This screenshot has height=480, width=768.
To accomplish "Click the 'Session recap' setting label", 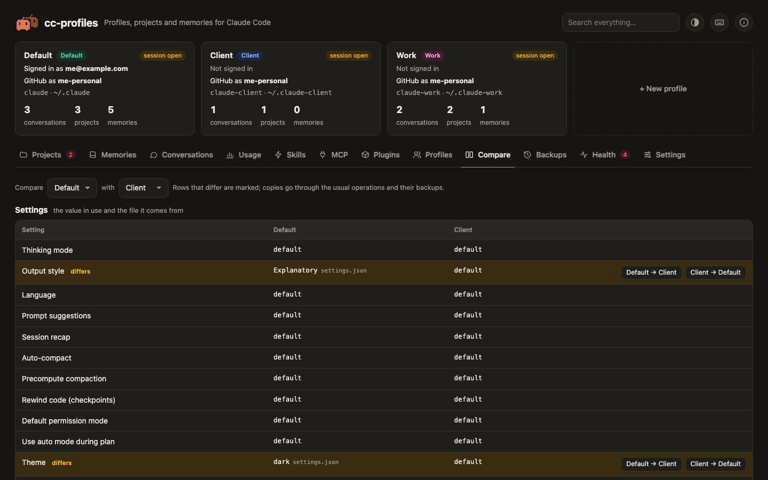I will (46, 337).
